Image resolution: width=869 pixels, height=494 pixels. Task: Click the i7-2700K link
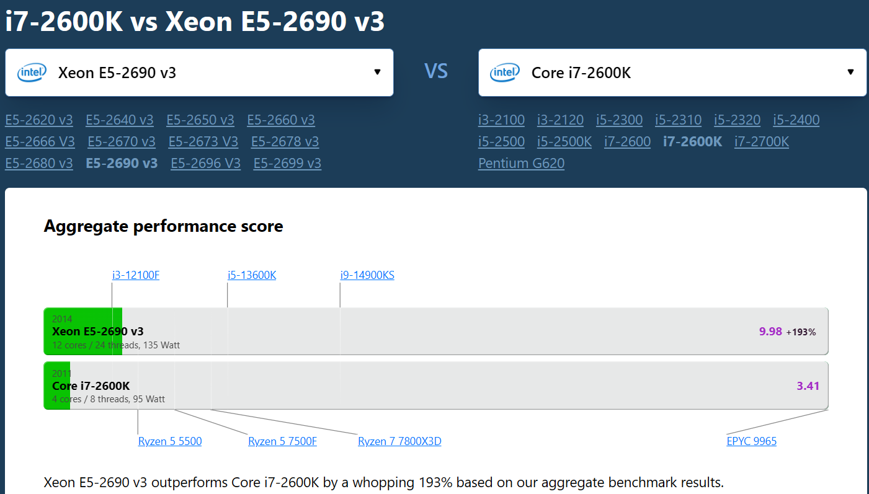[762, 142]
